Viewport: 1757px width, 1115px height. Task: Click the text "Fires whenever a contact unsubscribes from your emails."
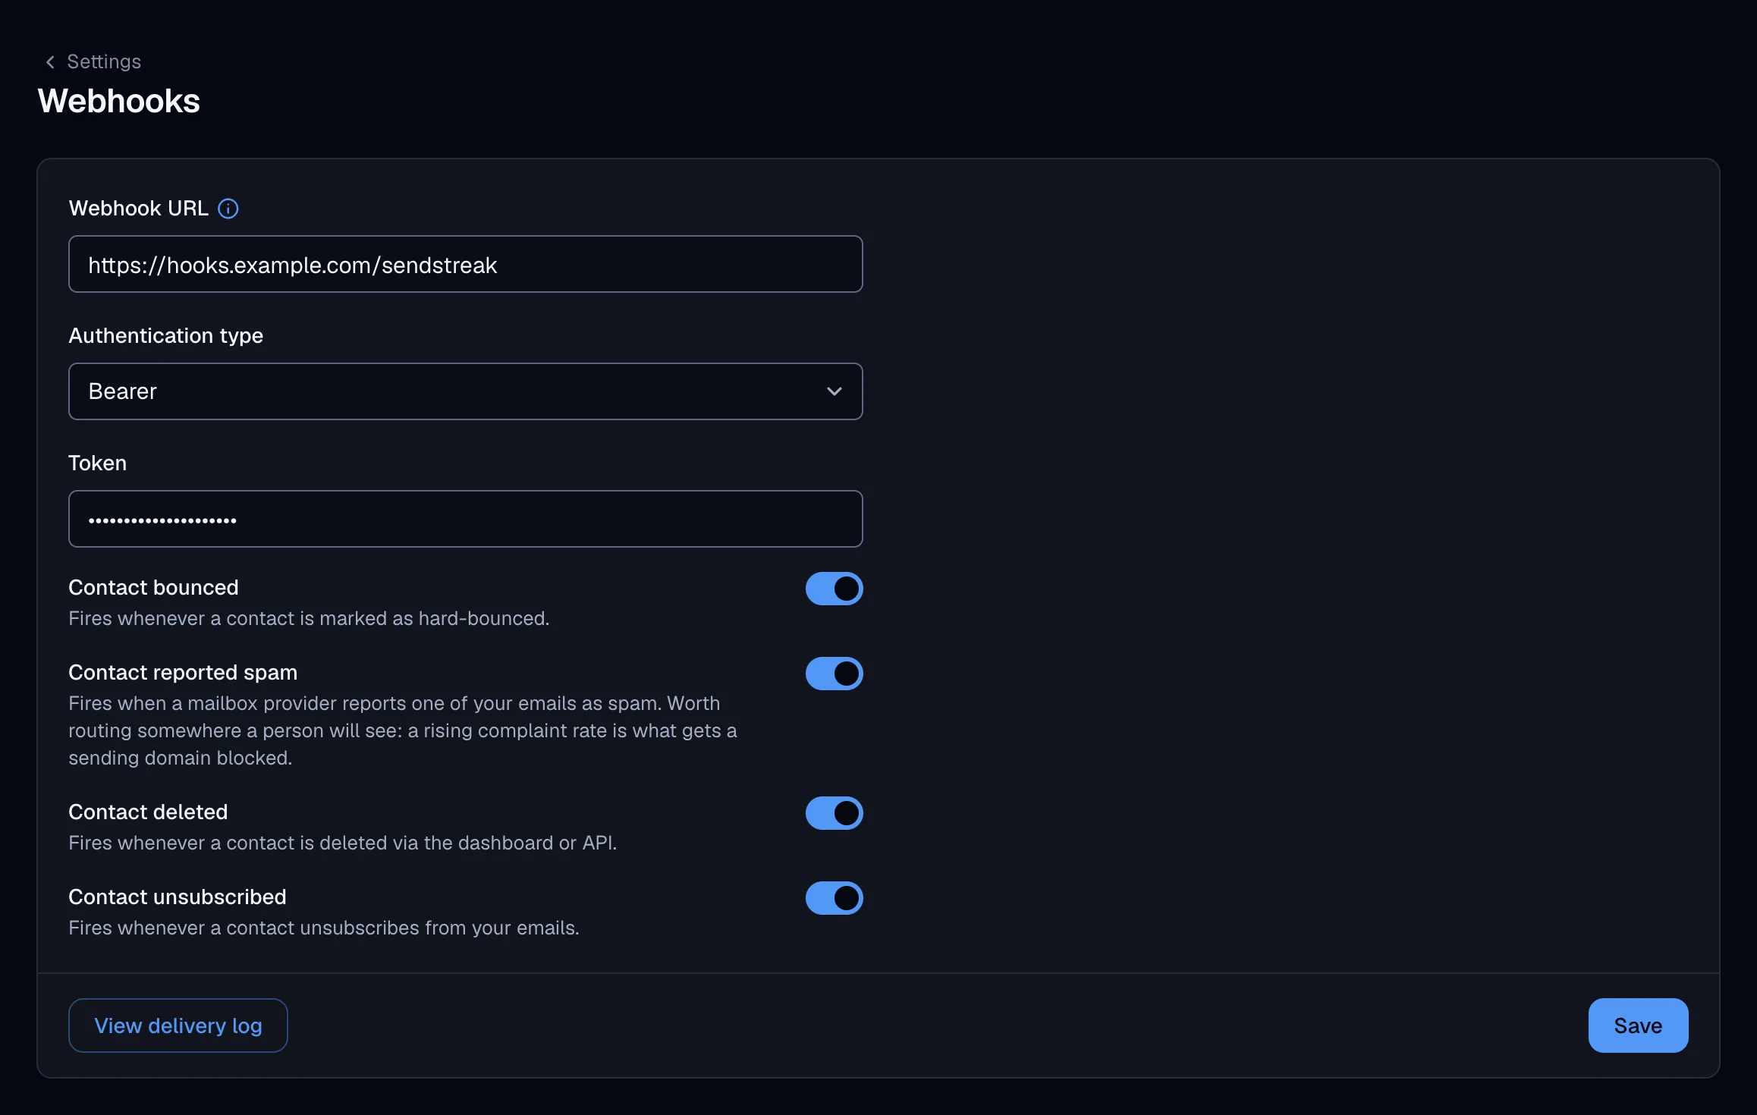(324, 928)
